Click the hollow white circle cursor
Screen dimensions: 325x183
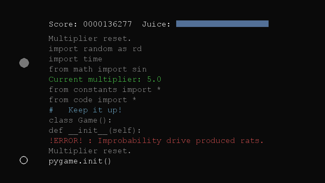click(24, 160)
